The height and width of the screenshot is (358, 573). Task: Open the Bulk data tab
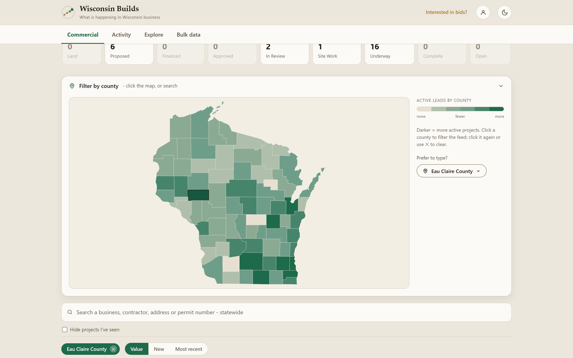point(189,35)
